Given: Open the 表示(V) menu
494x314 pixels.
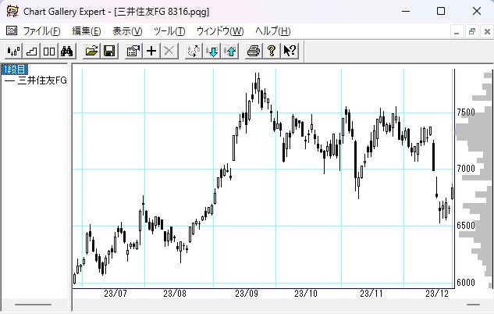Looking at the screenshot, I should tap(127, 31).
